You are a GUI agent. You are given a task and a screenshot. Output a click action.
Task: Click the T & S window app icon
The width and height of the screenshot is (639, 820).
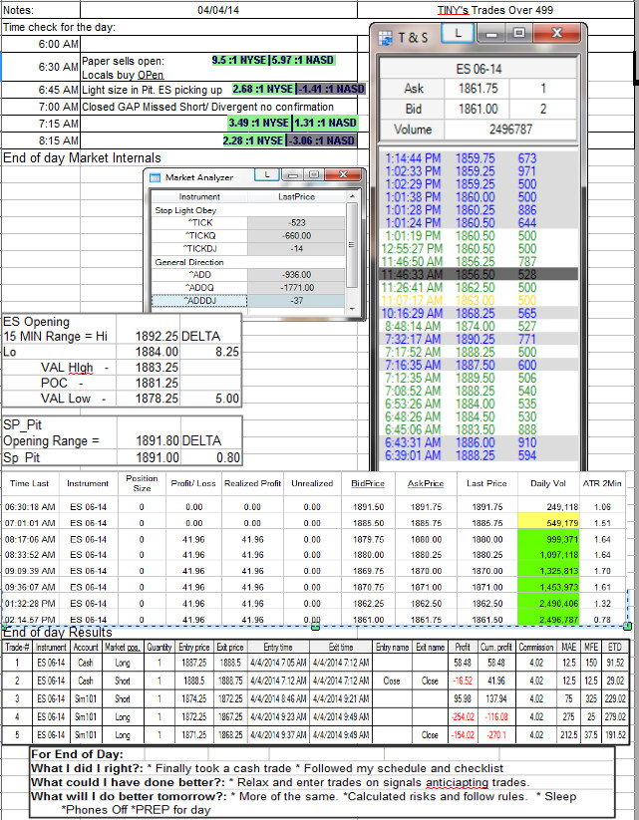pyautogui.click(x=386, y=38)
